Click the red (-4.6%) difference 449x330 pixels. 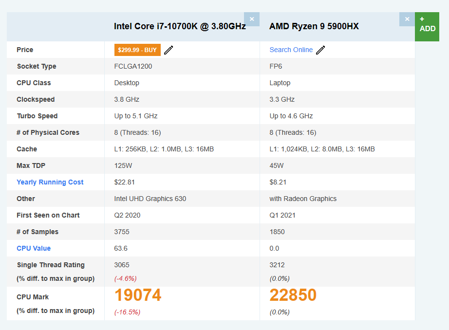126,279
